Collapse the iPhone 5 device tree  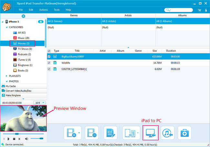tap(3, 22)
